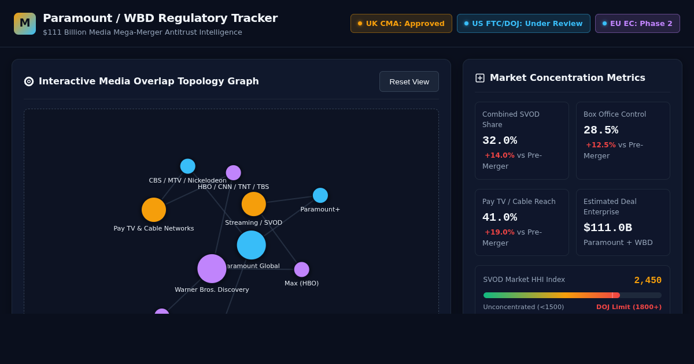694x364 pixels.
Task: Click the 32.0% SVOD share value
Action: coord(500,140)
